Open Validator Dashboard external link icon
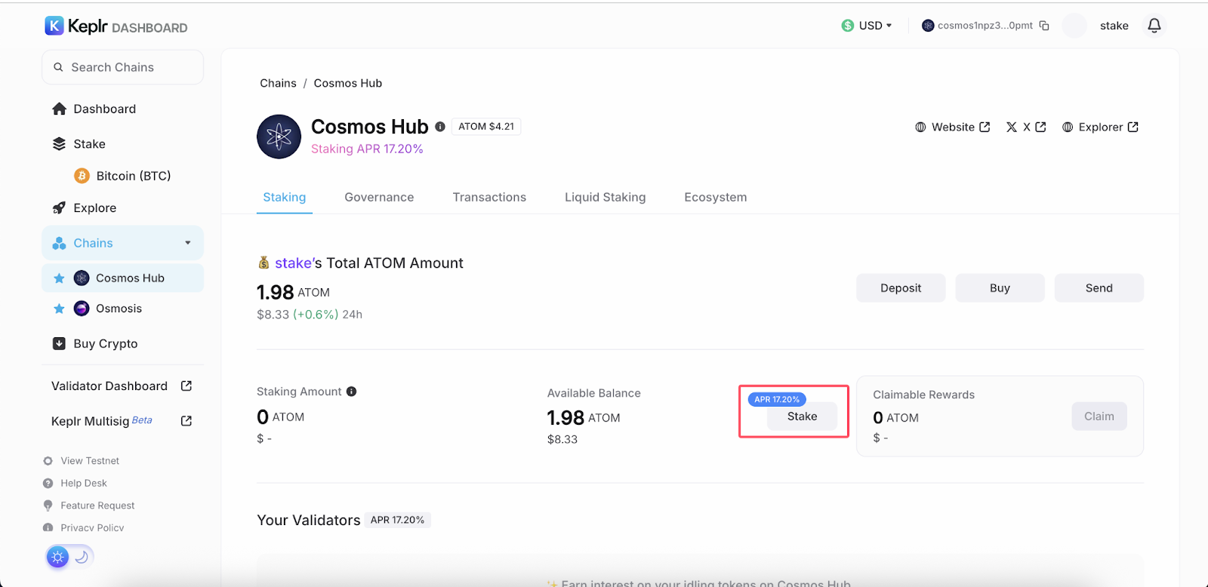This screenshot has width=1208, height=587. tap(186, 386)
